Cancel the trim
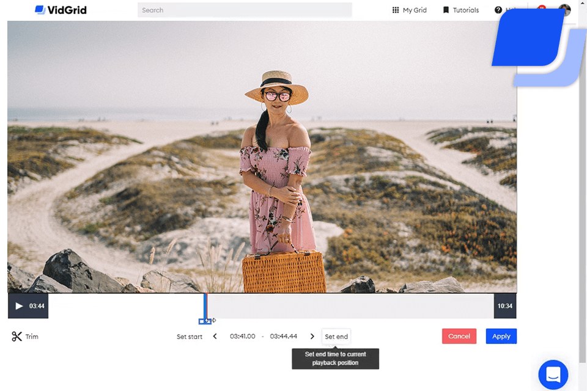Viewport: 587px width, 391px height. [459, 336]
